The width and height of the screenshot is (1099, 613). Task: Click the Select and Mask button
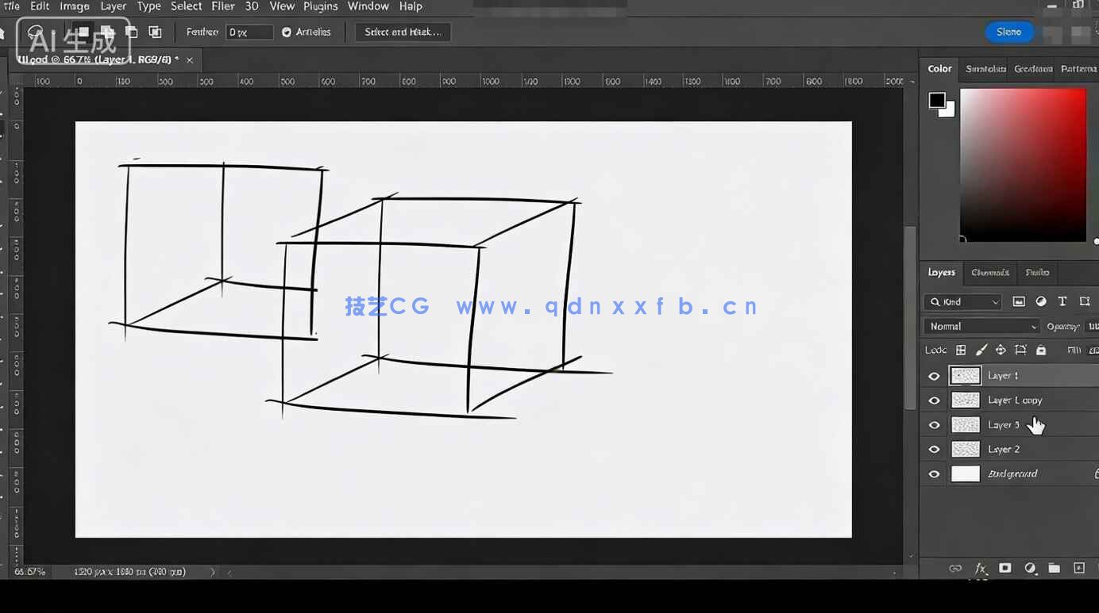pyautogui.click(x=403, y=32)
